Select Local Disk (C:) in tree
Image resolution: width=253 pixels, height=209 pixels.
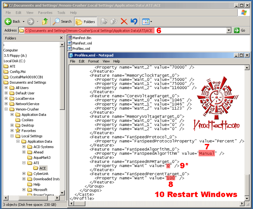click(15, 61)
